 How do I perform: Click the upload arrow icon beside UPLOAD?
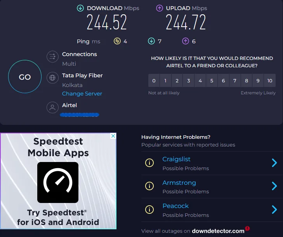[159, 8]
